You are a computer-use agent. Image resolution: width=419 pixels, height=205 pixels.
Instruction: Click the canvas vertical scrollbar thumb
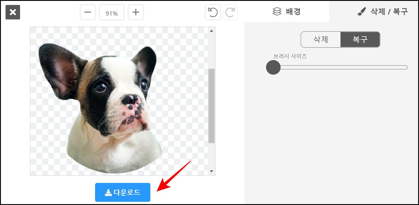212,106
